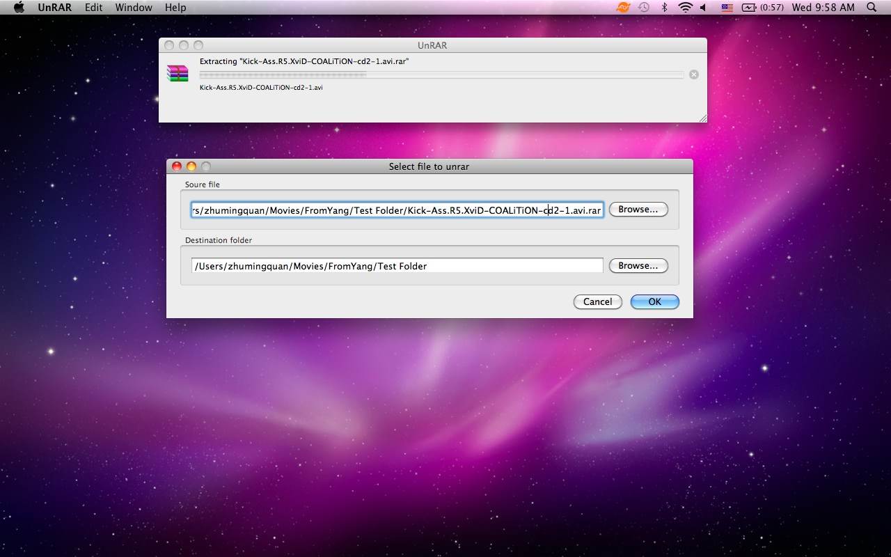Image resolution: width=891 pixels, height=557 pixels.
Task: Browse for the destination folder
Action: click(x=638, y=266)
